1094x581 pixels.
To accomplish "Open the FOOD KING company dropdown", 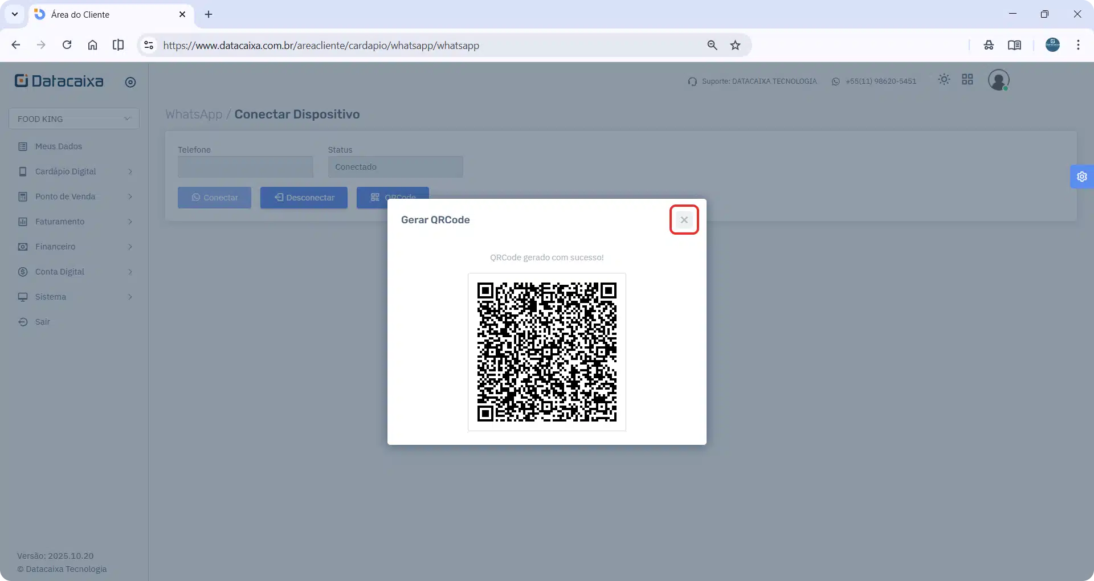I will point(74,118).
